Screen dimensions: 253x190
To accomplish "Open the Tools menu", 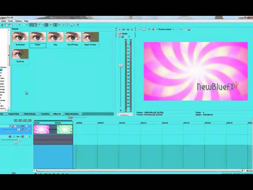I will 10,21.
